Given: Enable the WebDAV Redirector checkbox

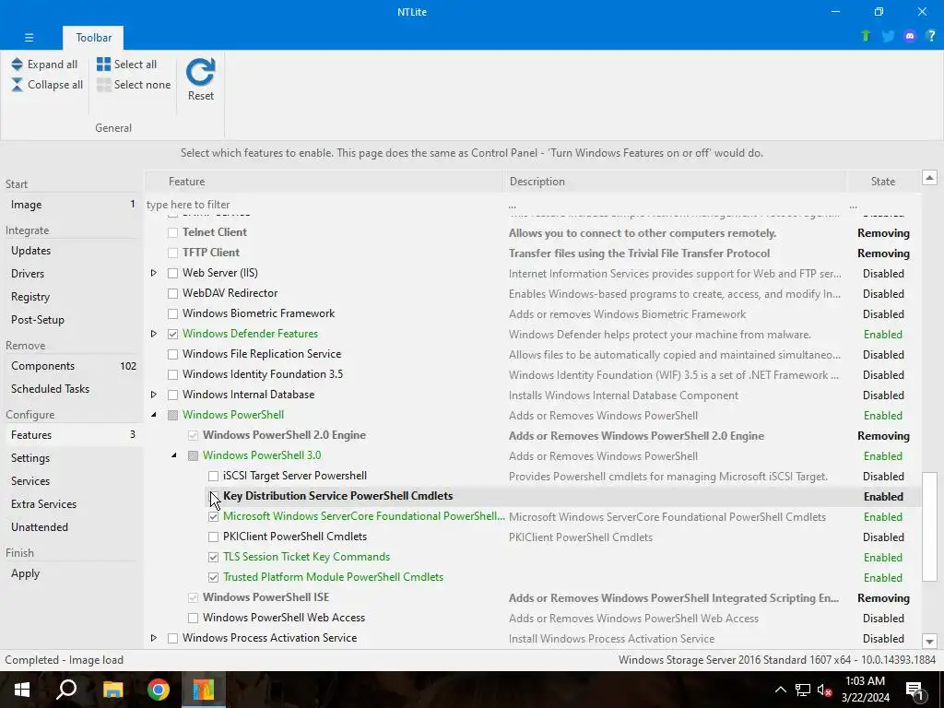Looking at the screenshot, I should [172, 293].
